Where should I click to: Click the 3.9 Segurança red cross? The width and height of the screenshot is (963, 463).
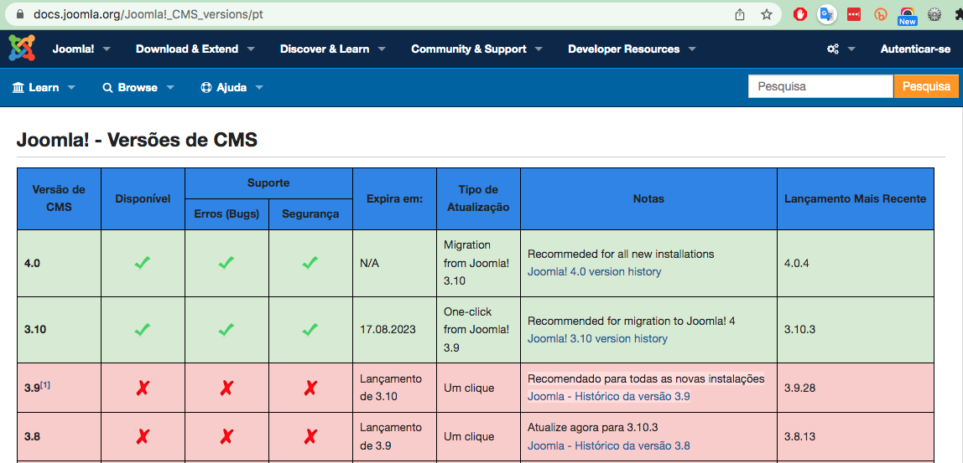click(x=310, y=388)
